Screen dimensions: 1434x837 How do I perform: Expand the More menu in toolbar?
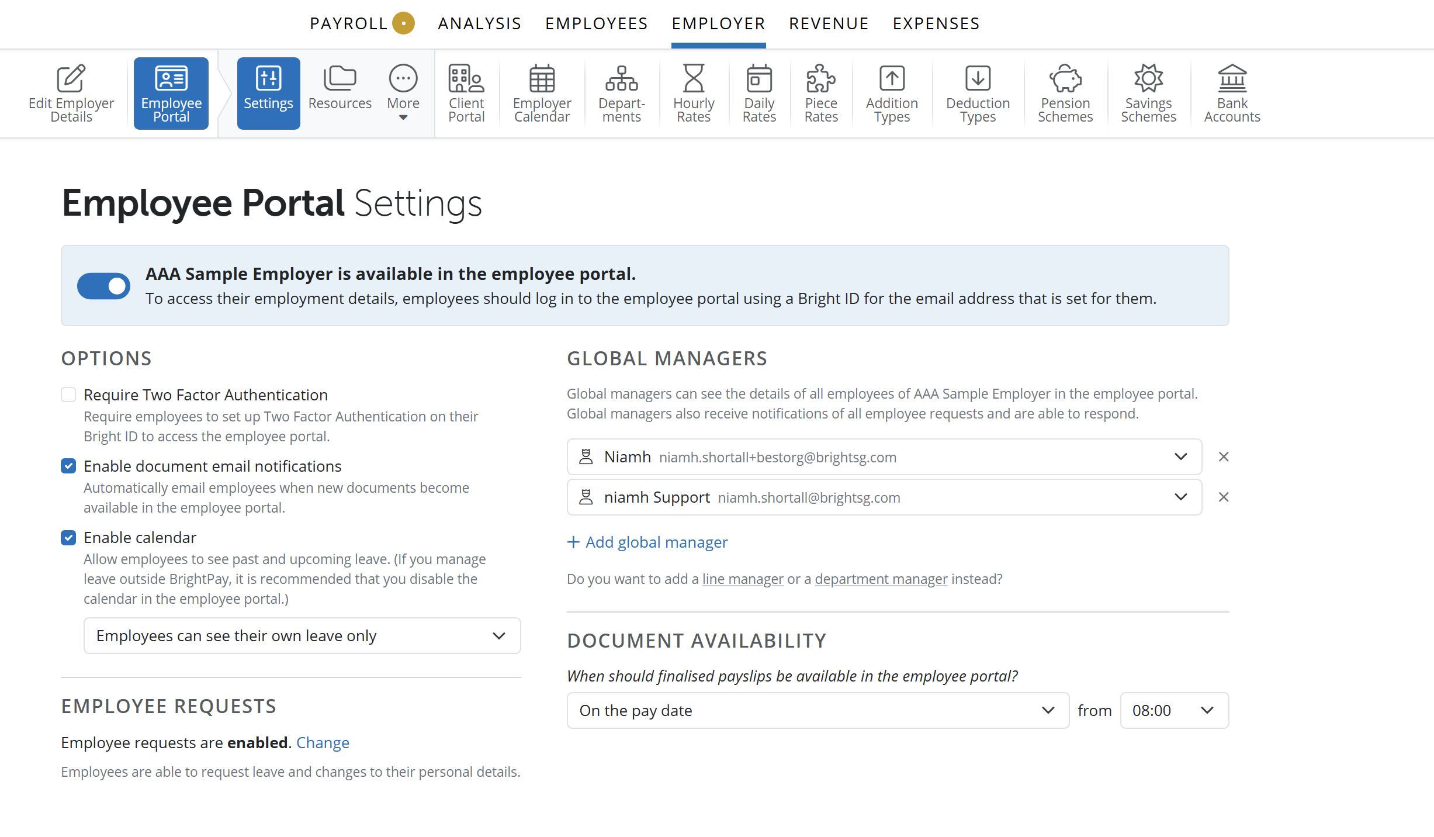coord(403,94)
